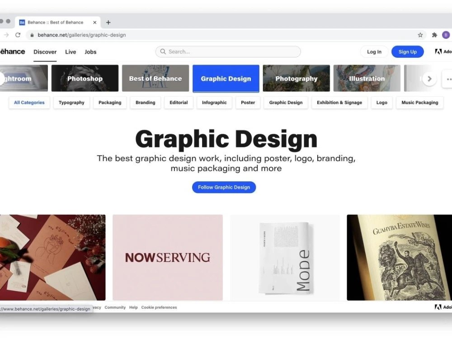Viewport: 452px width, 339px height.
Task: Open Cookie preferences footer link
Action: click(x=159, y=307)
